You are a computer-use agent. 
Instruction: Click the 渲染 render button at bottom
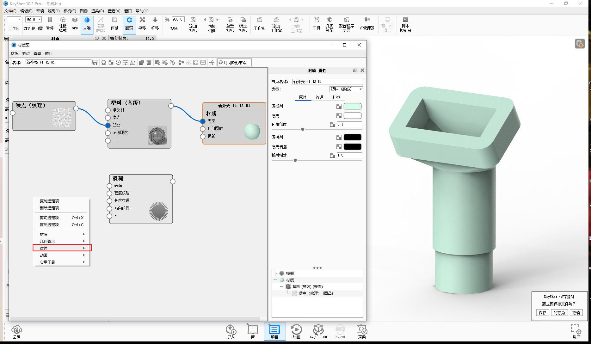362,331
